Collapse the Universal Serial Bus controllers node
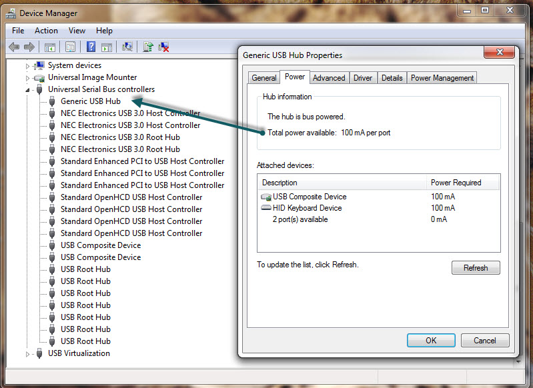This screenshot has height=388, width=533. pyautogui.click(x=27, y=90)
